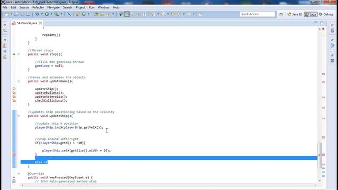This screenshot has width=338, height=190.
Task: Click the Debug launch bug icon
Action: click(37, 14)
